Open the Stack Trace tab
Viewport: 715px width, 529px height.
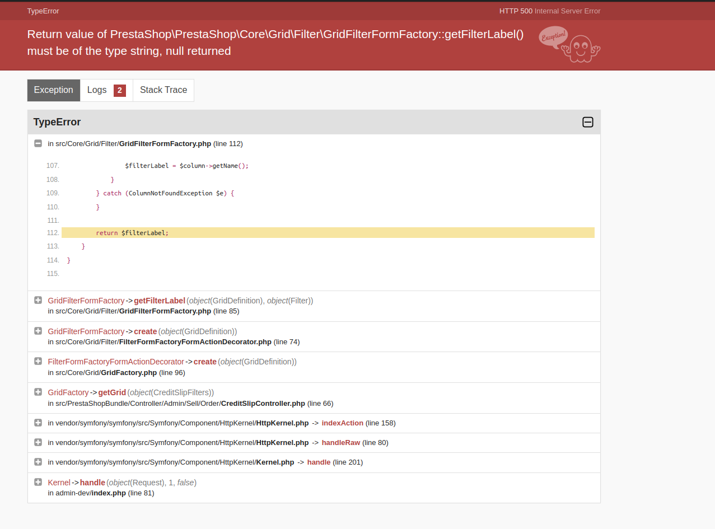coord(163,90)
